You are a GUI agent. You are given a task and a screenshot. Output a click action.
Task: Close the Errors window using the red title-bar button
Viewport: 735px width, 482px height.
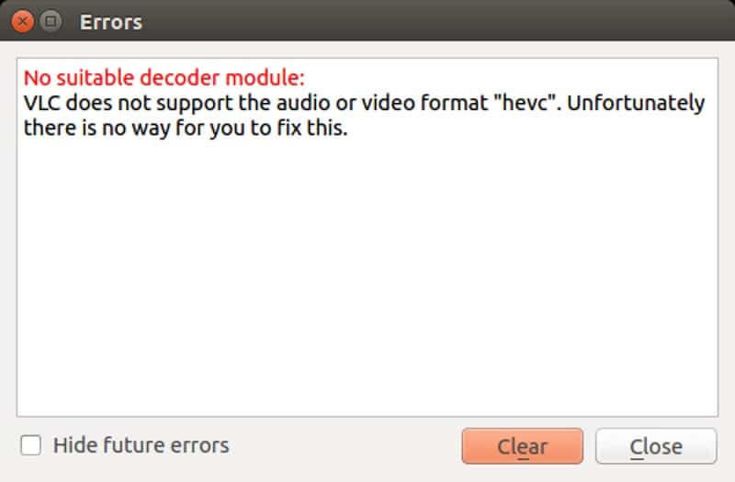24,20
